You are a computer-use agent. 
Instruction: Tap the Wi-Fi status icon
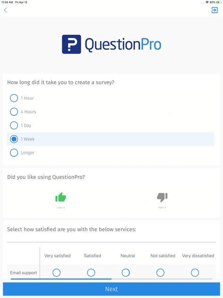[207, 2]
